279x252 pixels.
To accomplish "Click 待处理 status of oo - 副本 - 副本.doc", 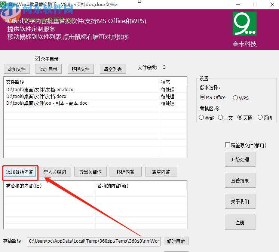I will point(168,103).
